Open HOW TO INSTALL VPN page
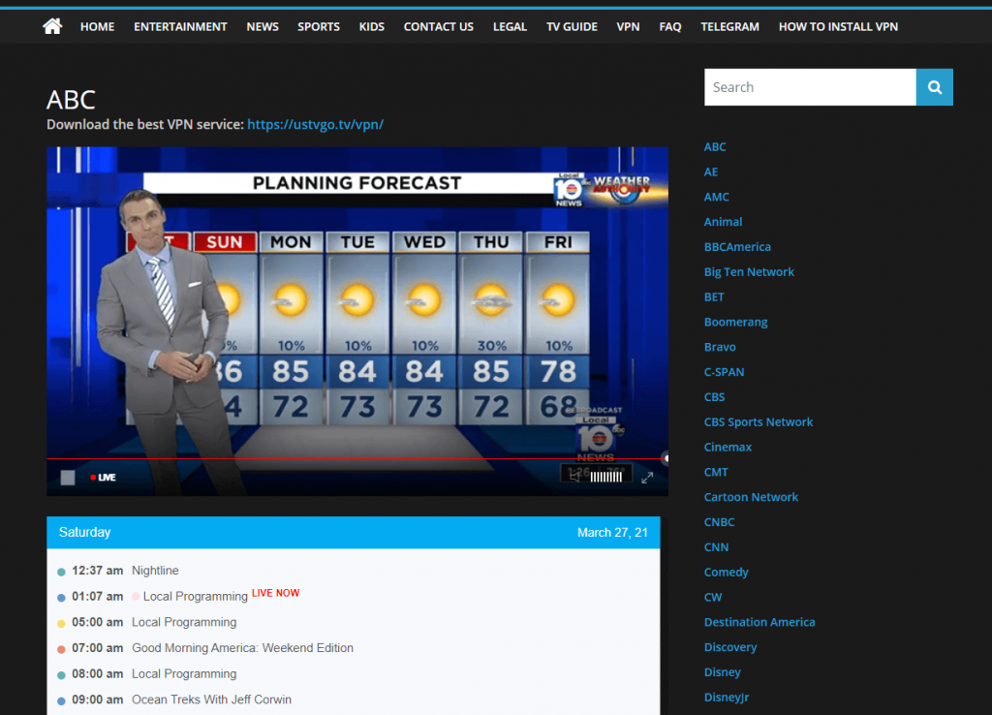Viewport: 992px width, 715px height. [x=838, y=26]
